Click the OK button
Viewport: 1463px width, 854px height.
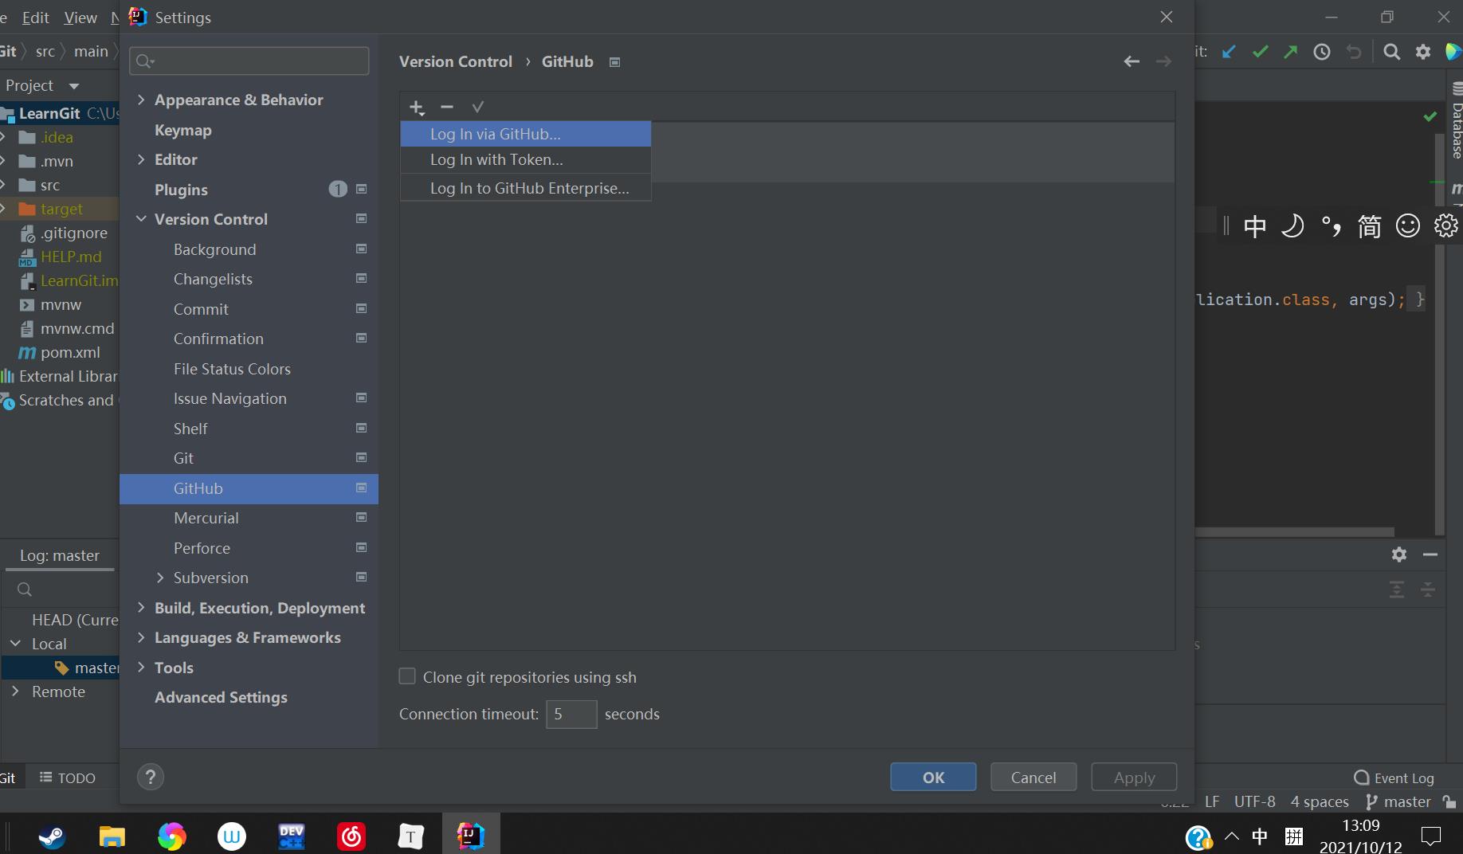pos(933,777)
